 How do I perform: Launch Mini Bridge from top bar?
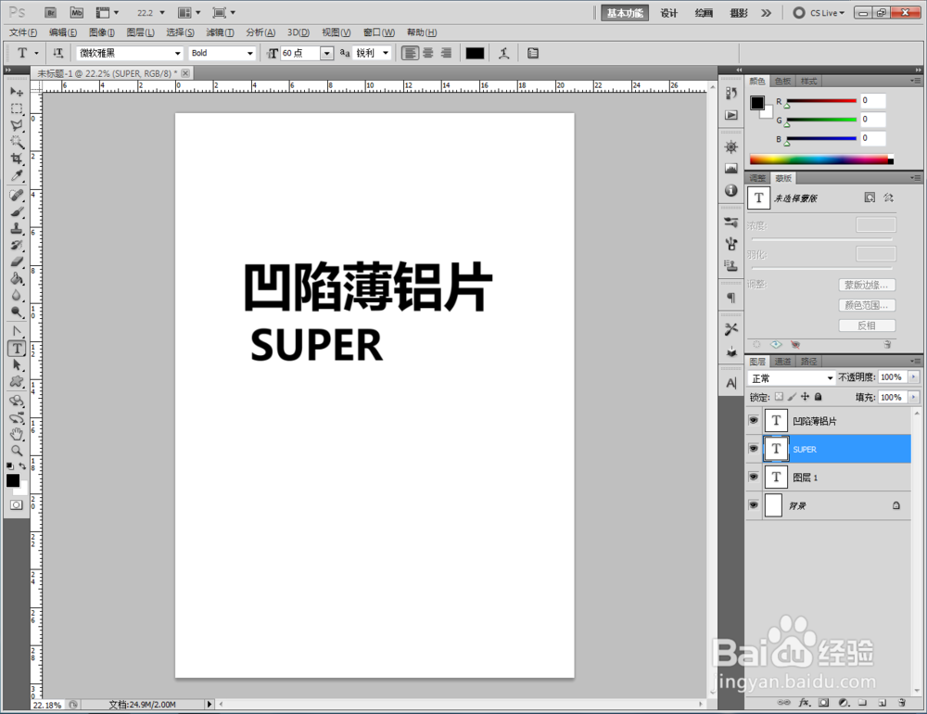tap(76, 12)
